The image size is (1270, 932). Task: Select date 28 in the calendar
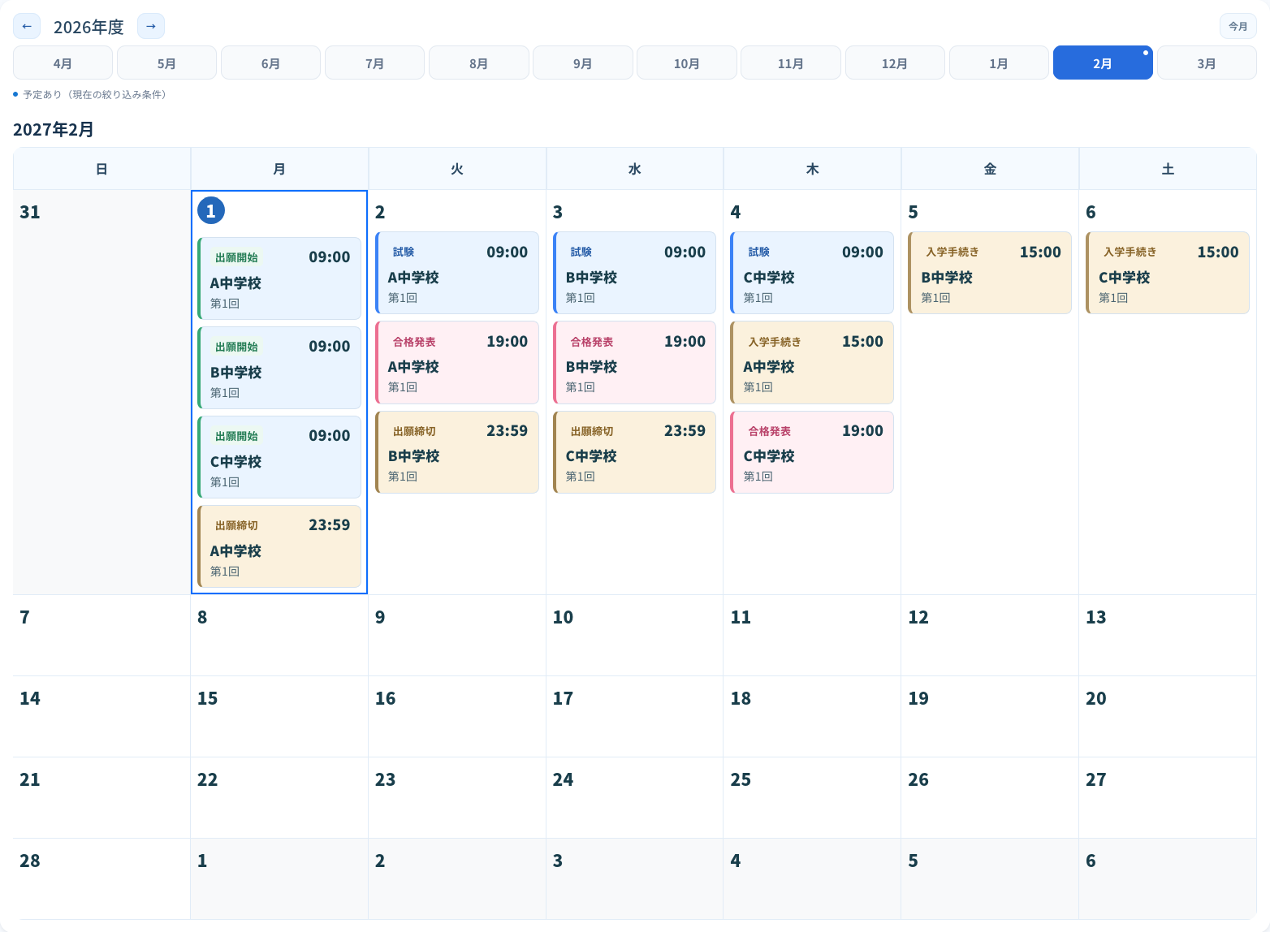coord(30,861)
